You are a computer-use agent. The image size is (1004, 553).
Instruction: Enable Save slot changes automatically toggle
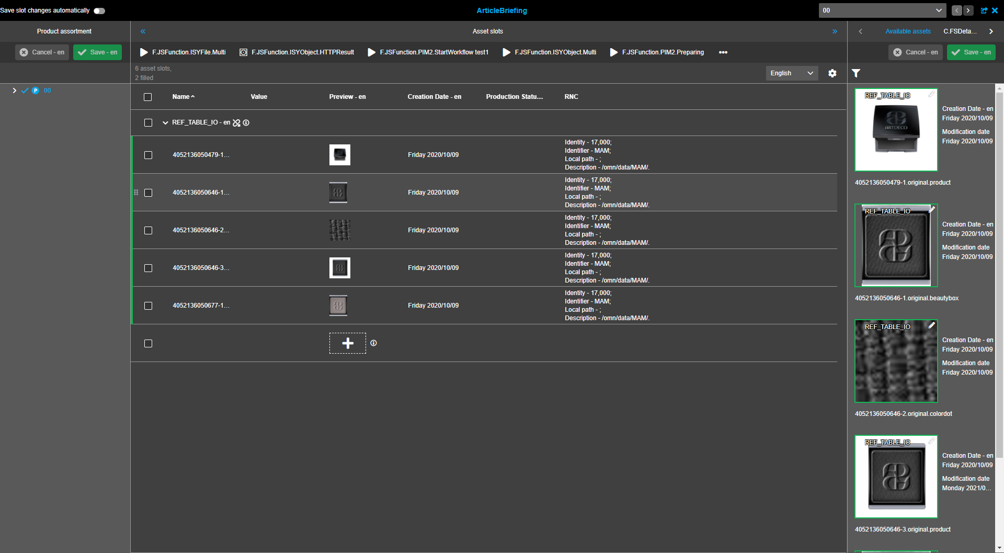(99, 10)
